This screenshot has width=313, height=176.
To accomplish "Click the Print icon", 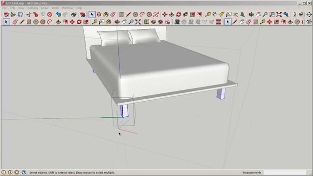I will (x=74, y=14).
